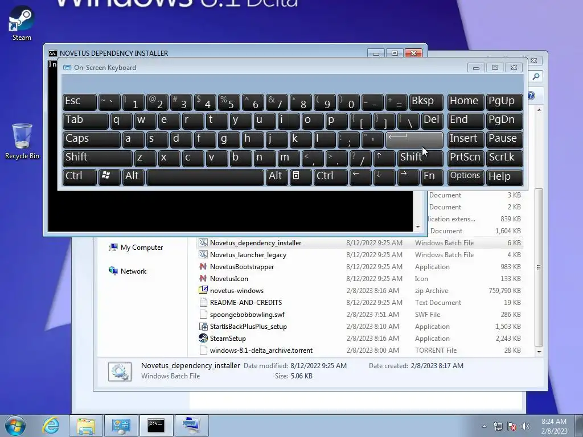583x437 pixels.
Task: Select the NovetusBootstrapper application icon
Action: tap(203, 266)
